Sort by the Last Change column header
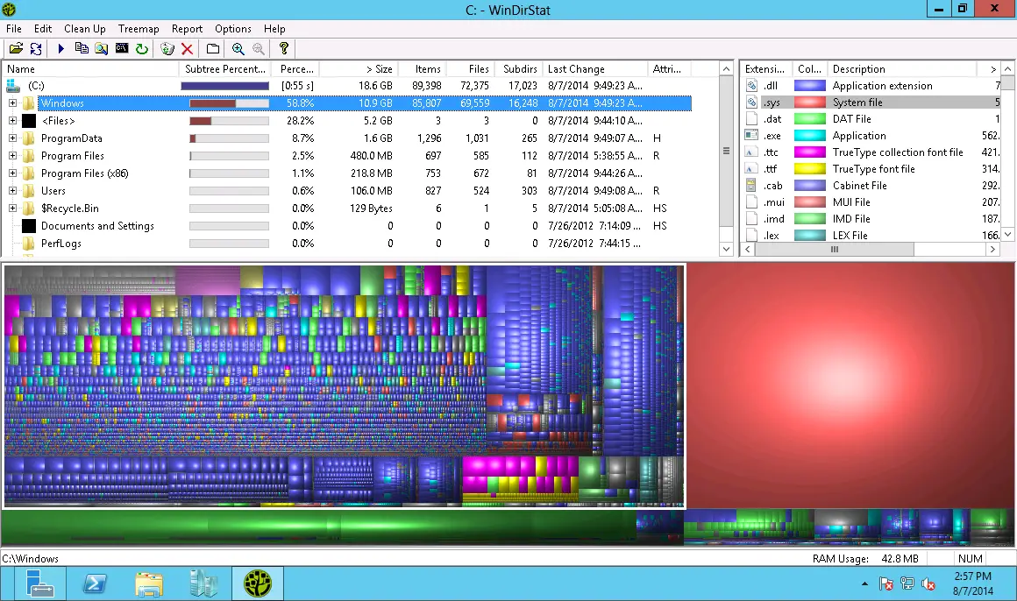Viewport: 1017px width, 601px height. click(595, 68)
